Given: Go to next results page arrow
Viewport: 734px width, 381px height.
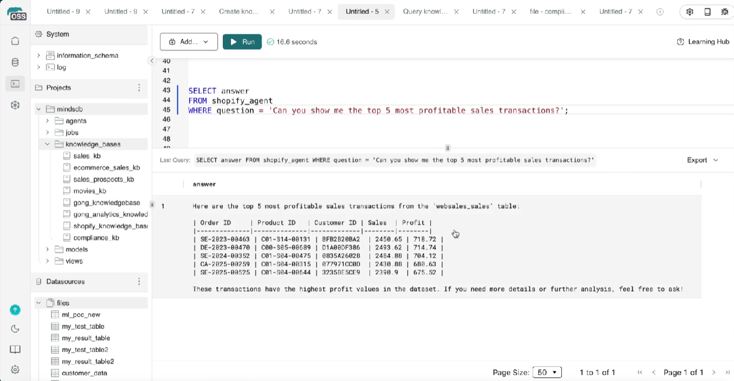Looking at the screenshot, I should tap(714, 373).
